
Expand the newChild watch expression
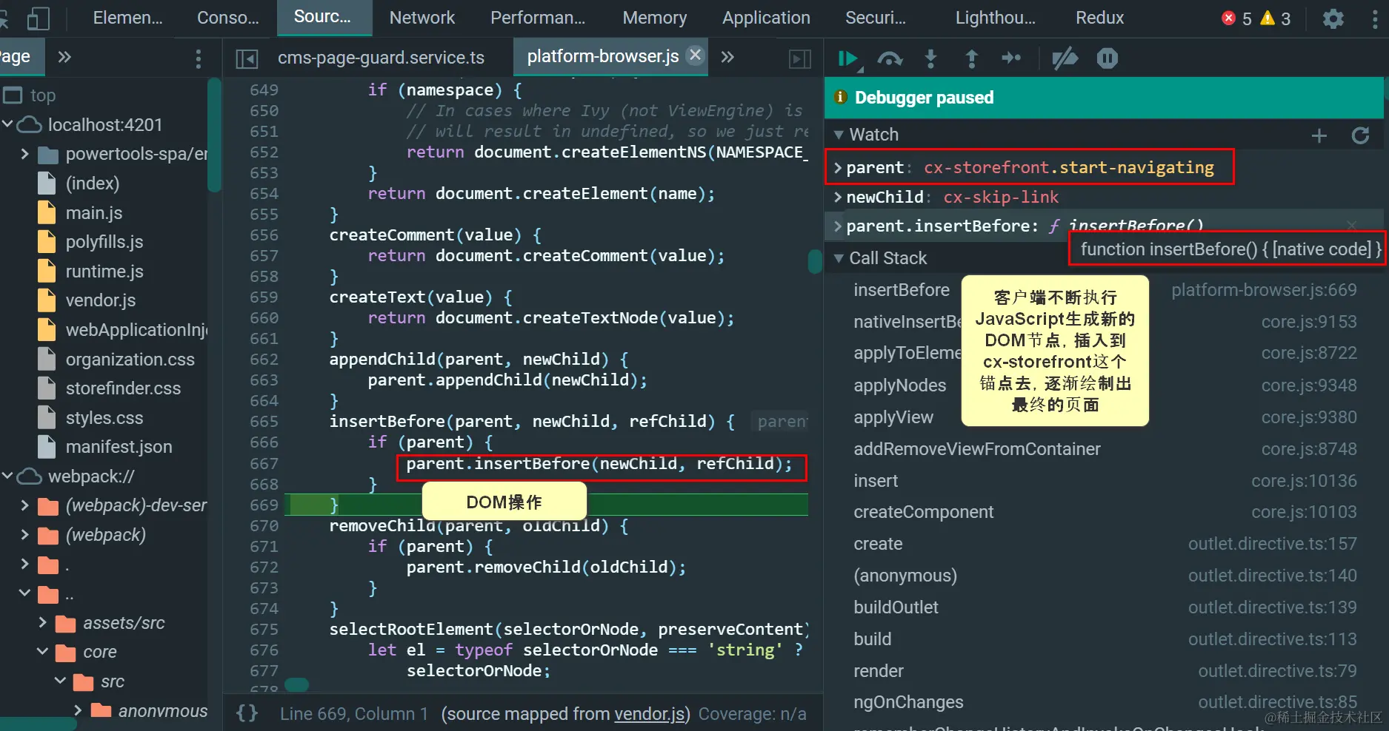(x=838, y=197)
